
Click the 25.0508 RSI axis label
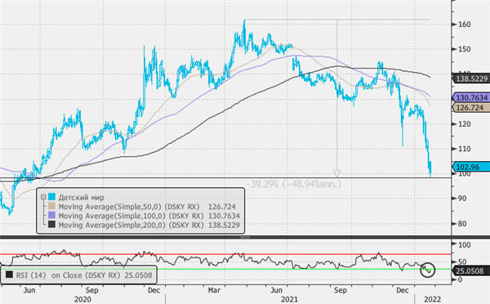pyautogui.click(x=471, y=270)
